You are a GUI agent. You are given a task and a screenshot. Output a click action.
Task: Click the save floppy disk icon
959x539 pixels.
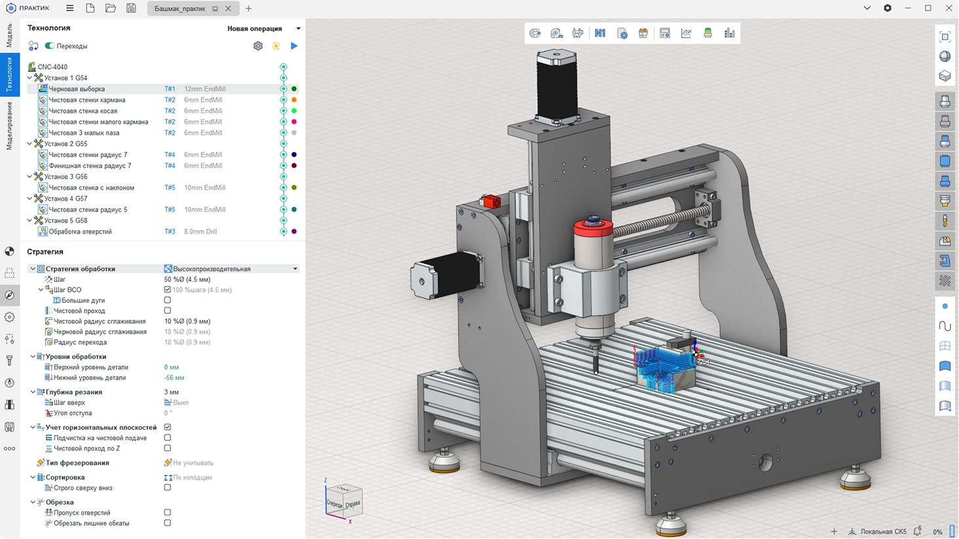131,9
